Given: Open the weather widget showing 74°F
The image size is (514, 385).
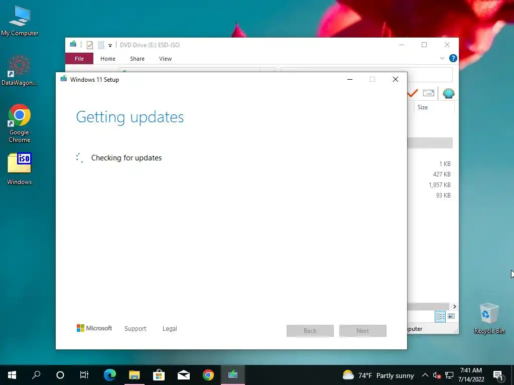Looking at the screenshot, I should click(378, 375).
